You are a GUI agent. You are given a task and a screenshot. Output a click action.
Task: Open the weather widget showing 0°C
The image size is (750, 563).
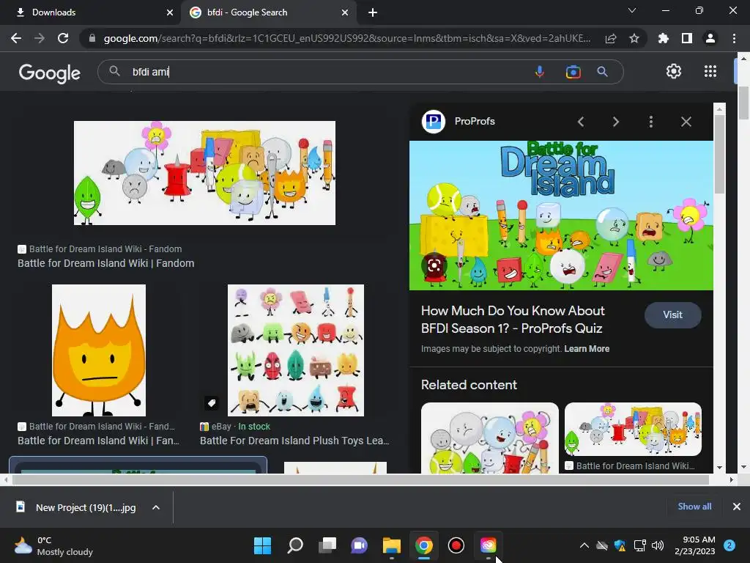[x=53, y=545]
